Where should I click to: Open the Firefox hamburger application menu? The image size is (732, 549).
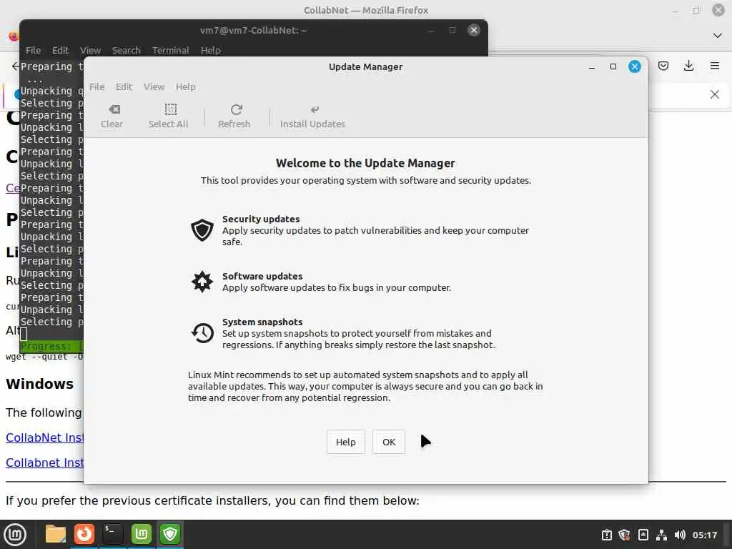[x=715, y=66]
